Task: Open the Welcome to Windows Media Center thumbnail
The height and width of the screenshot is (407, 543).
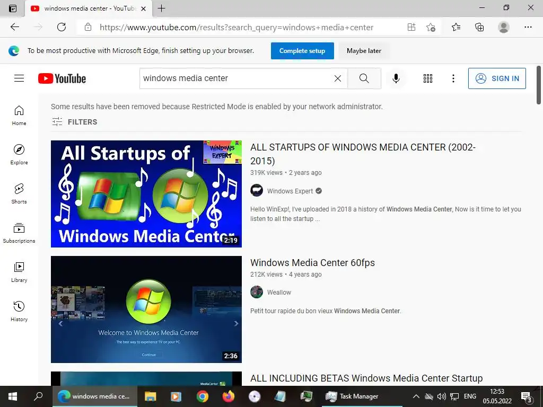Action: pyautogui.click(x=146, y=309)
